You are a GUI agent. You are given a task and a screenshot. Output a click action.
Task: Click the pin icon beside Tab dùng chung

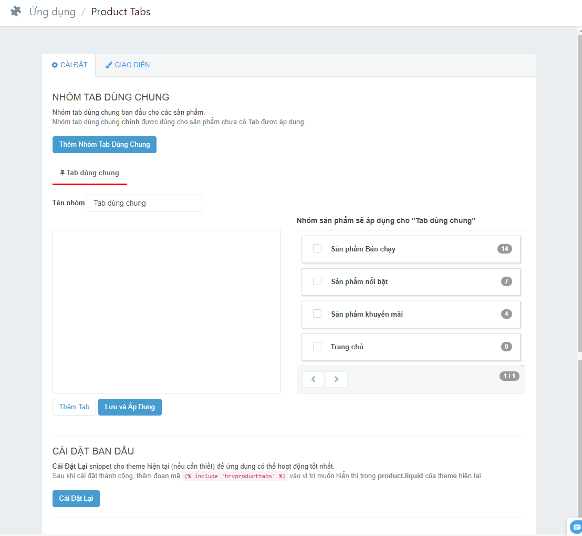63,173
